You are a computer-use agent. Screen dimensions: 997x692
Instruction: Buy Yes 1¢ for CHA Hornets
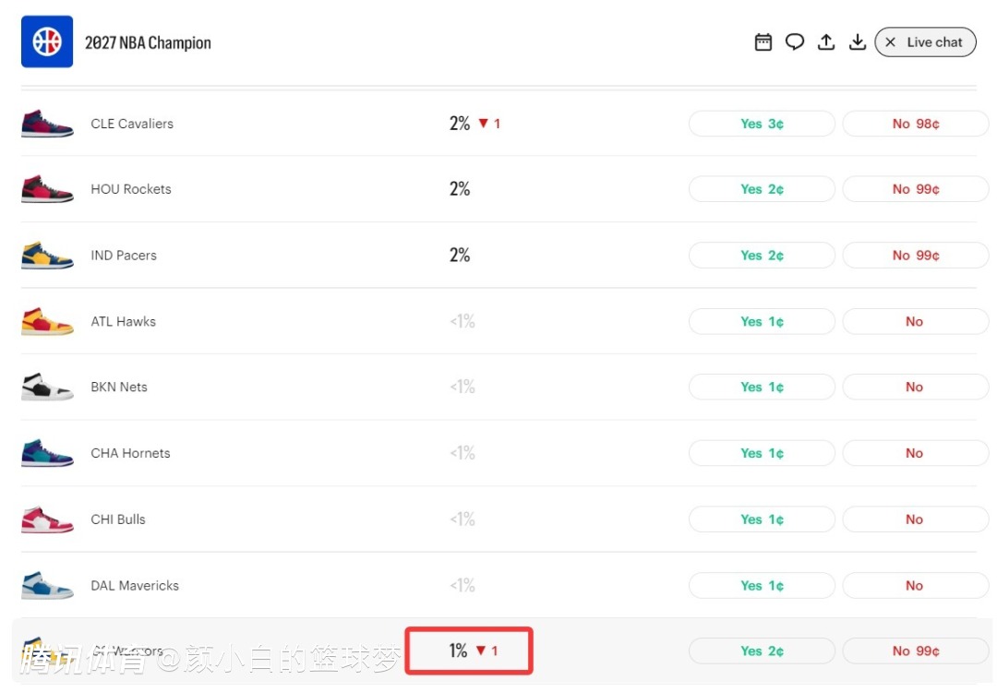(762, 452)
